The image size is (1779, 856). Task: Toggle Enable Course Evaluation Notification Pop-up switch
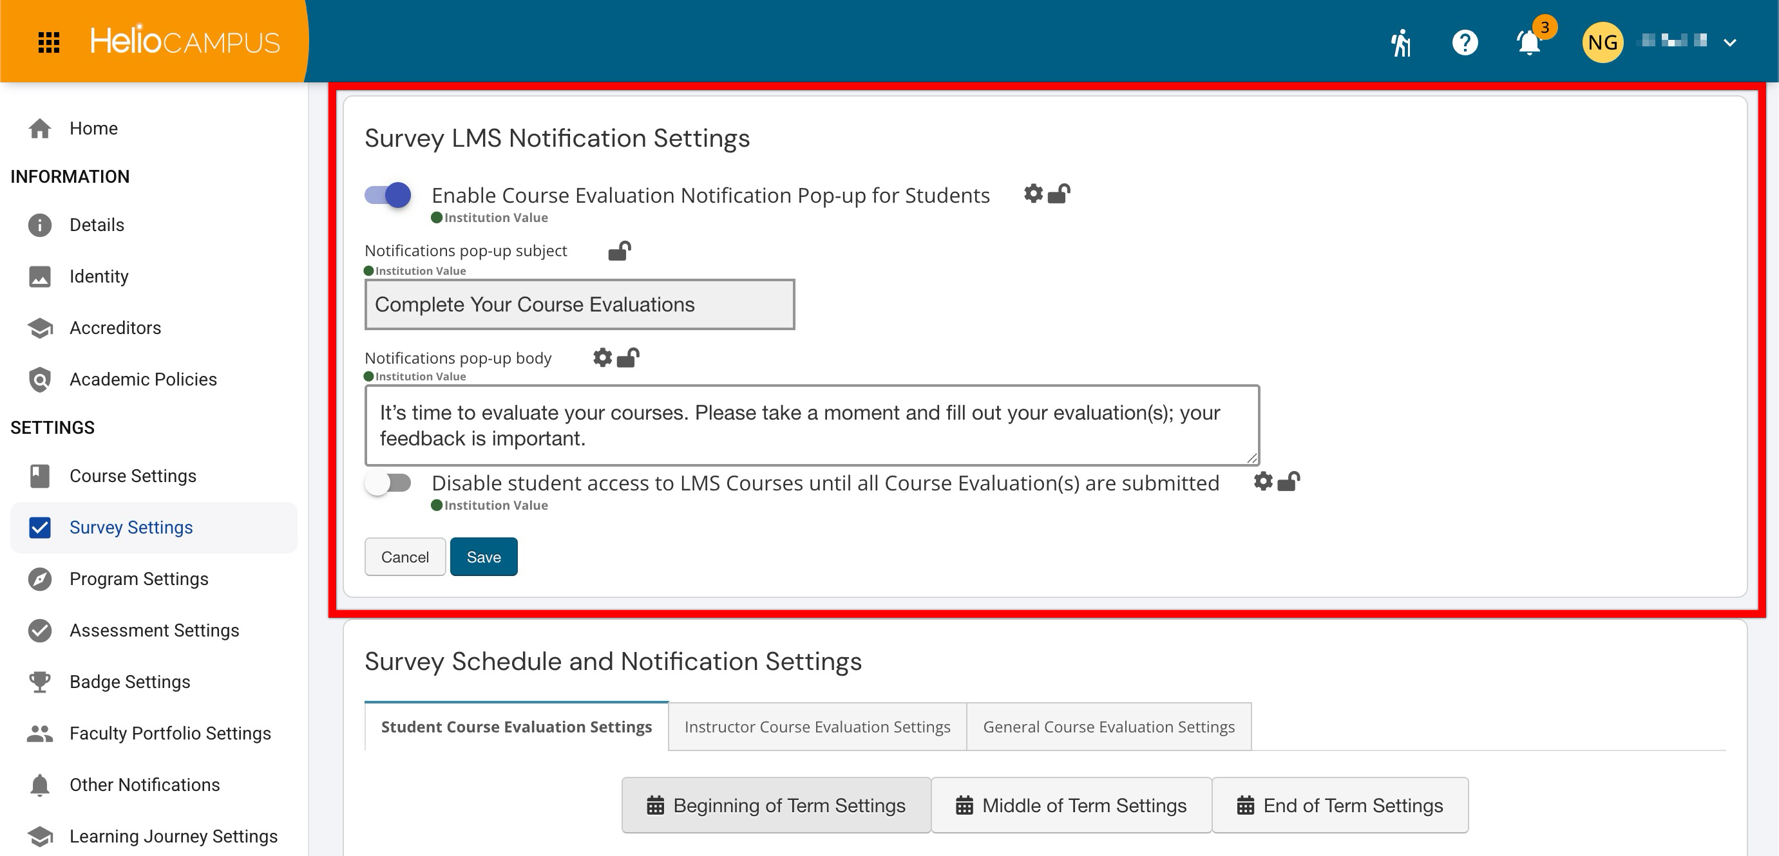388,196
